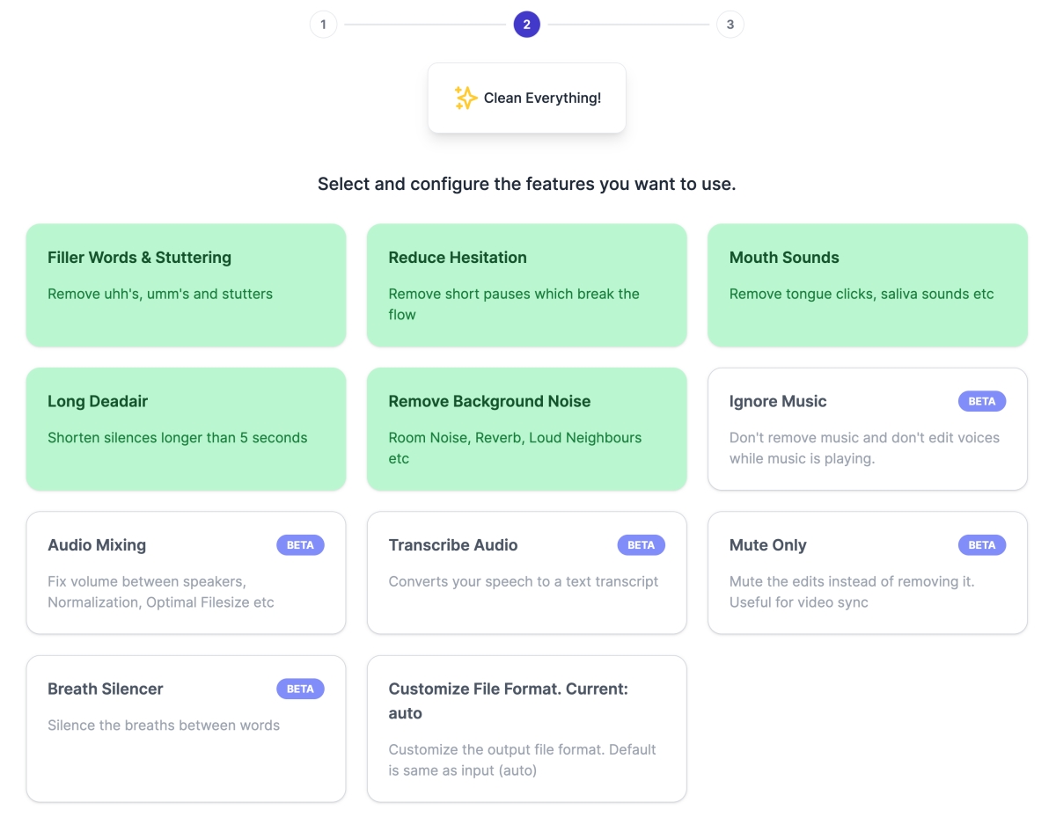Turn off Reduce Hesitation card
Viewport: 1056px width, 817px height.
tap(526, 284)
